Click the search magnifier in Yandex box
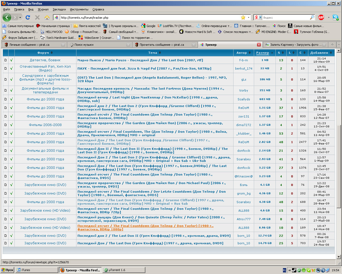The width and height of the screenshot is (342, 274). [x=312, y=17]
